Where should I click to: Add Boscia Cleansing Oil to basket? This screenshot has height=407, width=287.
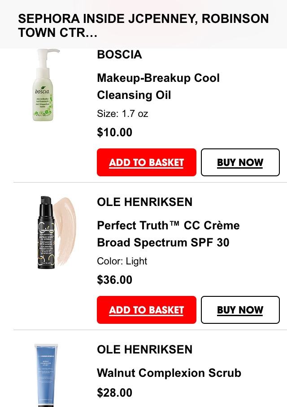click(147, 162)
